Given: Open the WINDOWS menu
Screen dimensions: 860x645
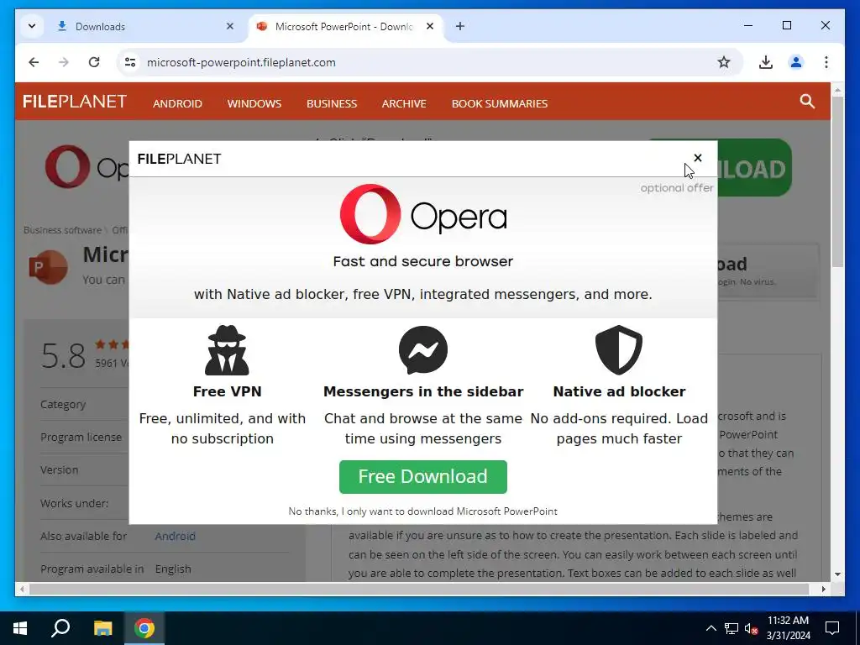Looking at the screenshot, I should [x=254, y=103].
